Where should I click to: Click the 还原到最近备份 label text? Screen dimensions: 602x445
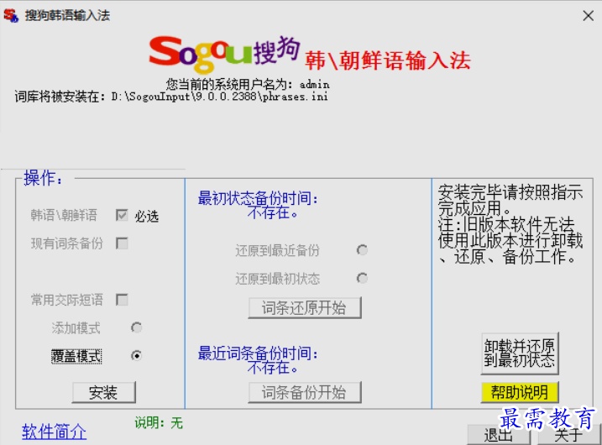click(277, 250)
